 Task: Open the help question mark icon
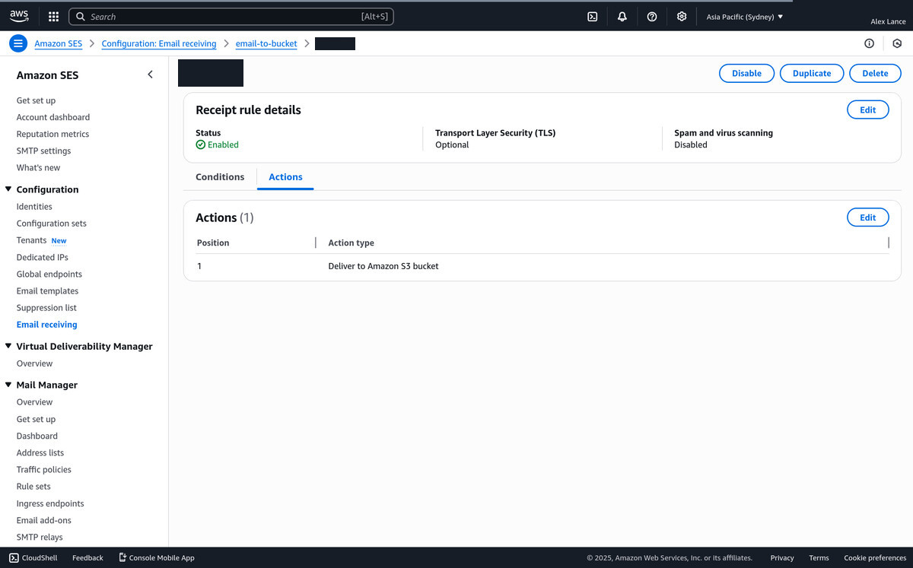(651, 17)
